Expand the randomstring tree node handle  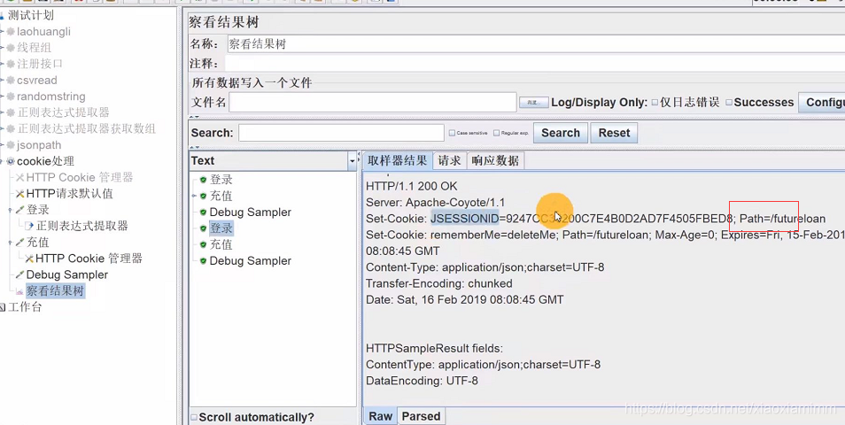(2, 97)
